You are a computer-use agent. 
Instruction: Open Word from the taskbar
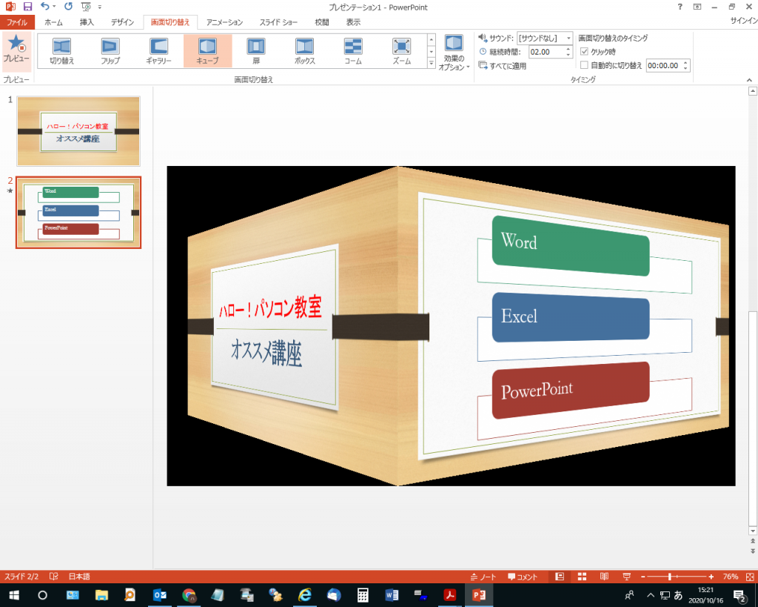click(392, 595)
